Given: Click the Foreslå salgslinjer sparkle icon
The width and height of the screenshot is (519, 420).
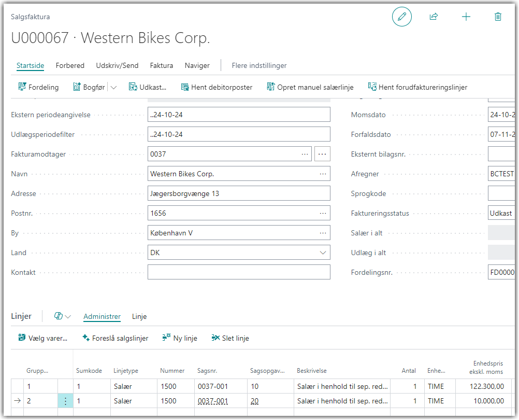Looking at the screenshot, I should [86, 338].
